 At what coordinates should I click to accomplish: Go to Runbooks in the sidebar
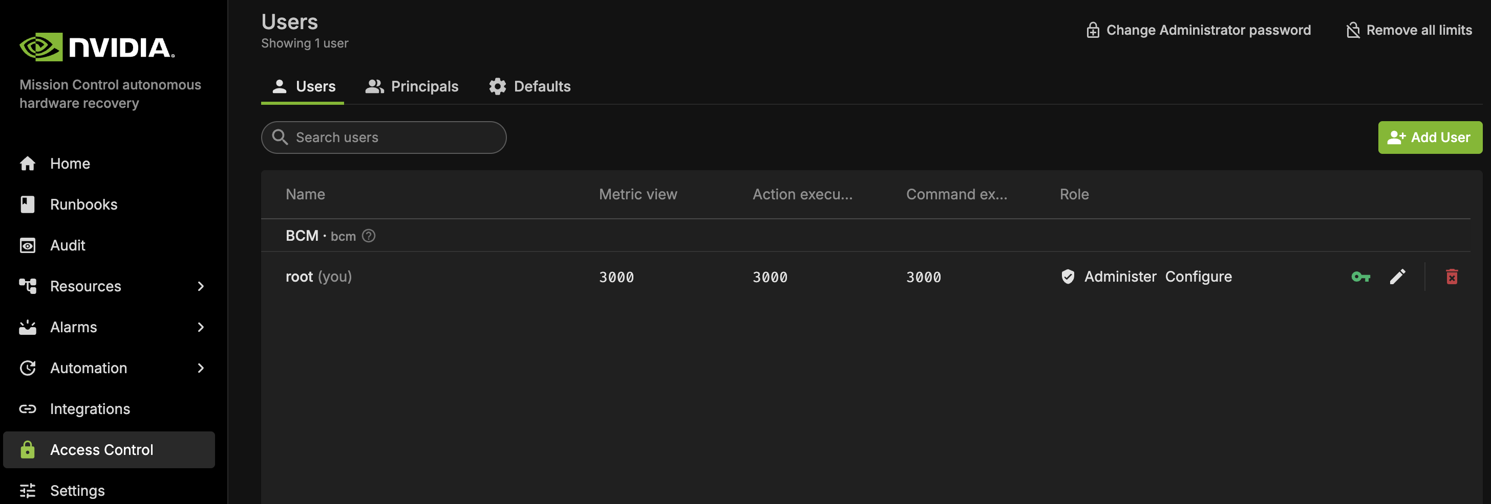[83, 204]
